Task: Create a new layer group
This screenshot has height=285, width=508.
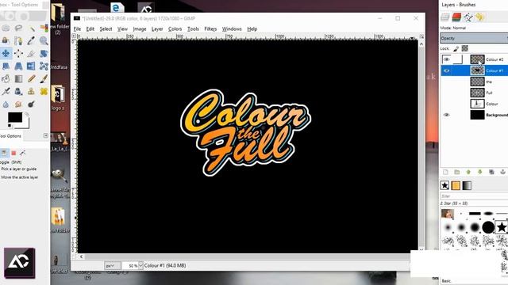Action: tap(457, 172)
